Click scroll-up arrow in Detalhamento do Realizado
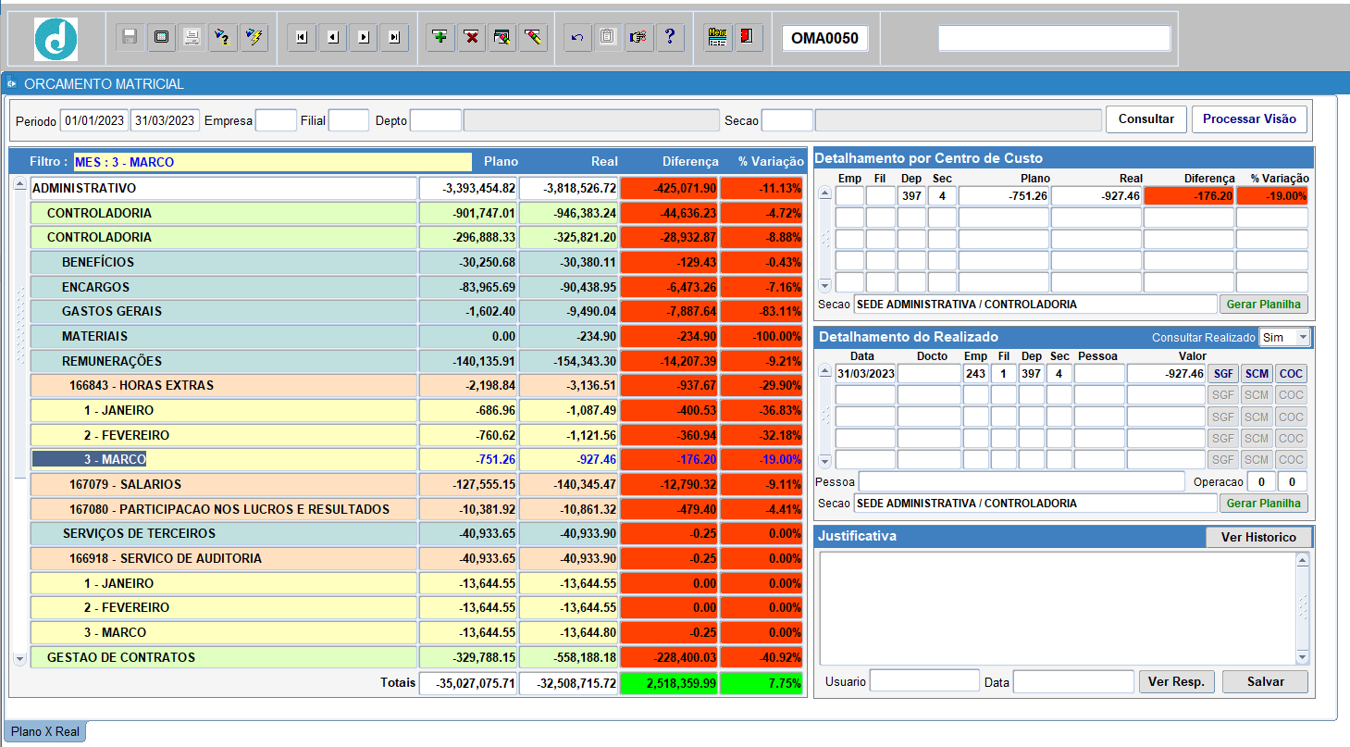Viewport: 1350px width, 747px height. click(x=825, y=372)
